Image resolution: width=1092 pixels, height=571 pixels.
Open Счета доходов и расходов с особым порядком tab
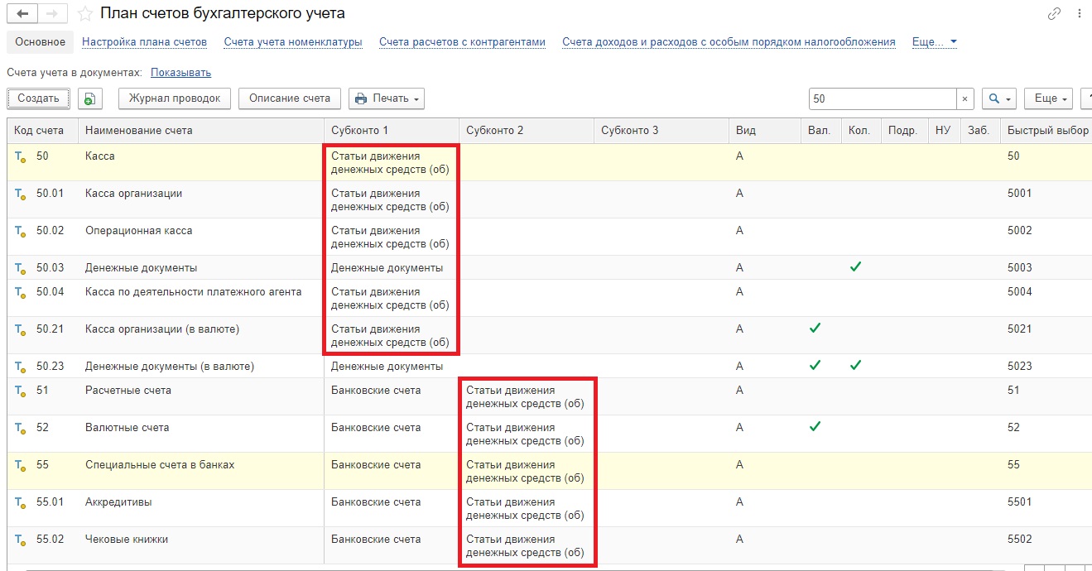click(729, 42)
